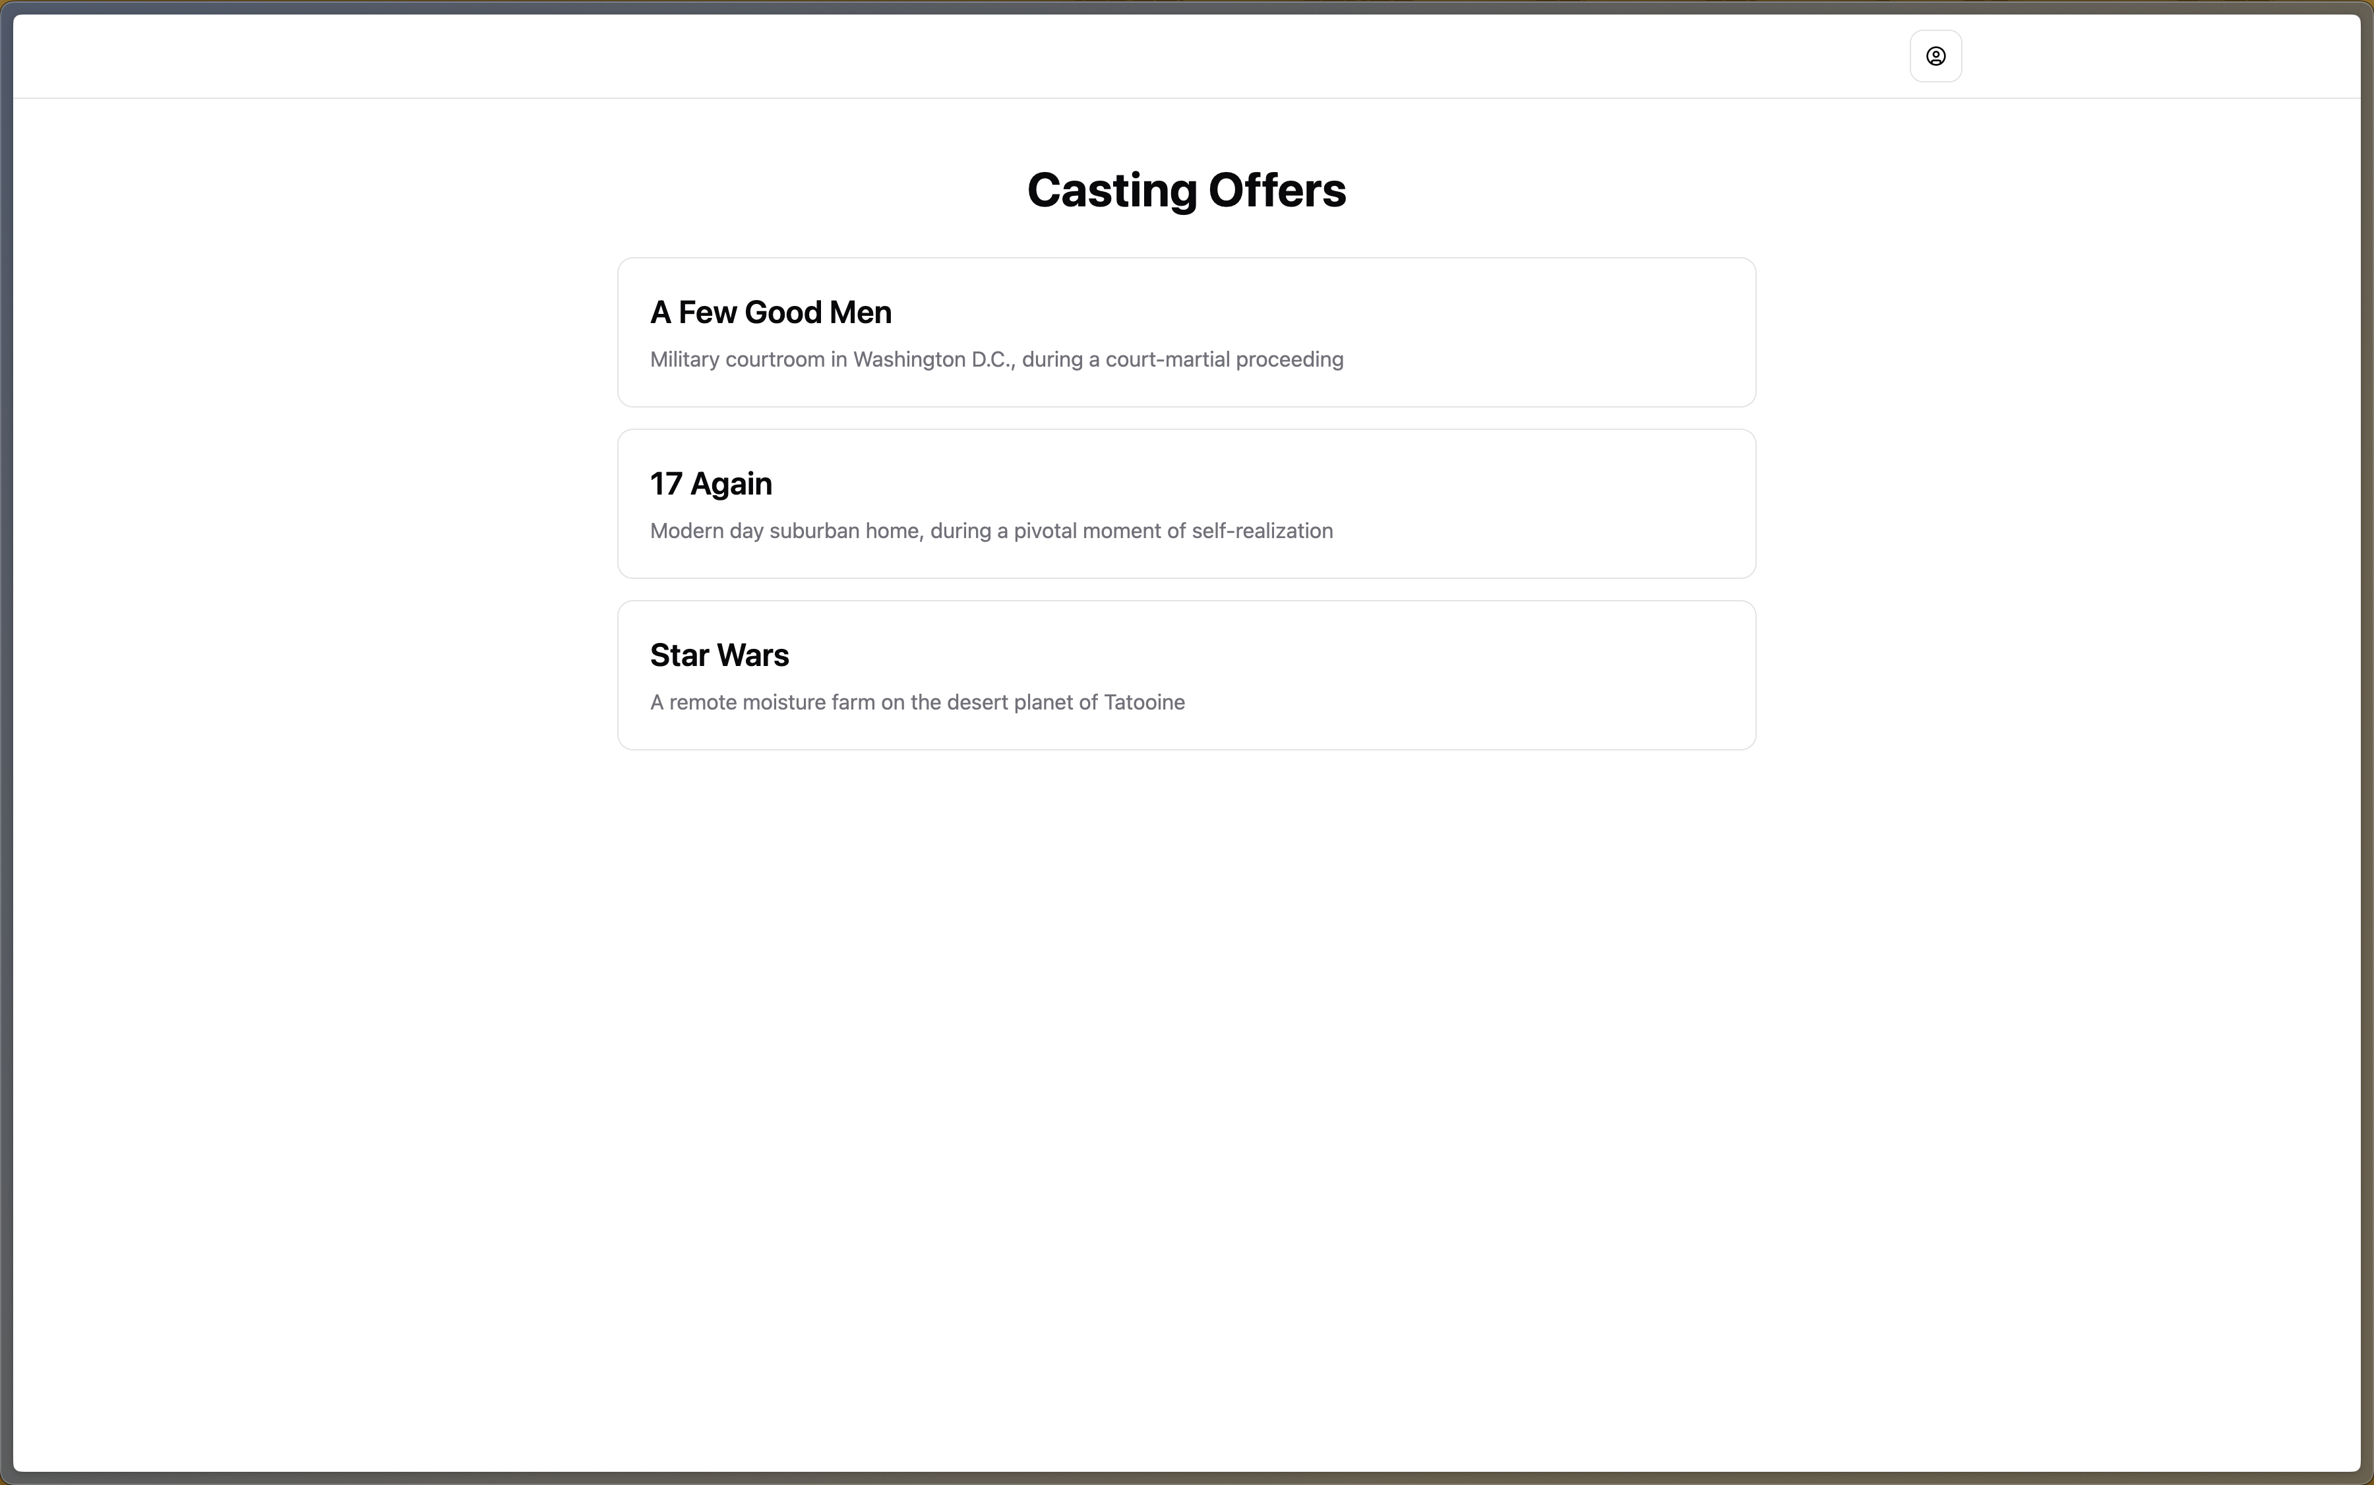Click "self-realization" in the 17 Again description
Image resolution: width=2374 pixels, height=1485 pixels.
pos(1262,531)
